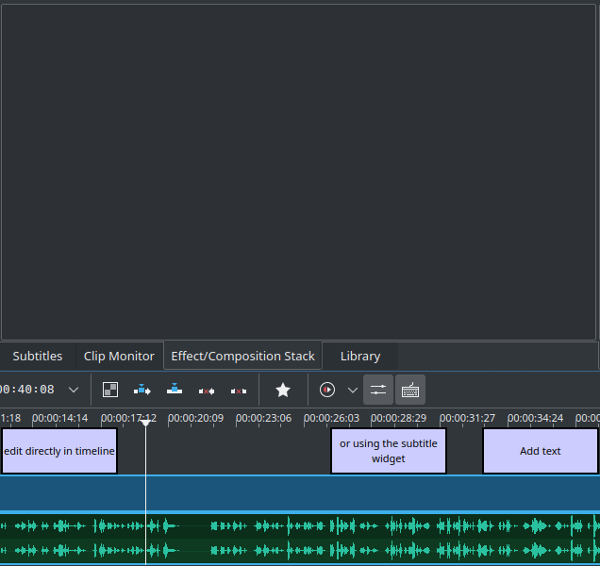The width and height of the screenshot is (600, 566).
Task: Click the favorite effects star icon
Action: [283, 390]
